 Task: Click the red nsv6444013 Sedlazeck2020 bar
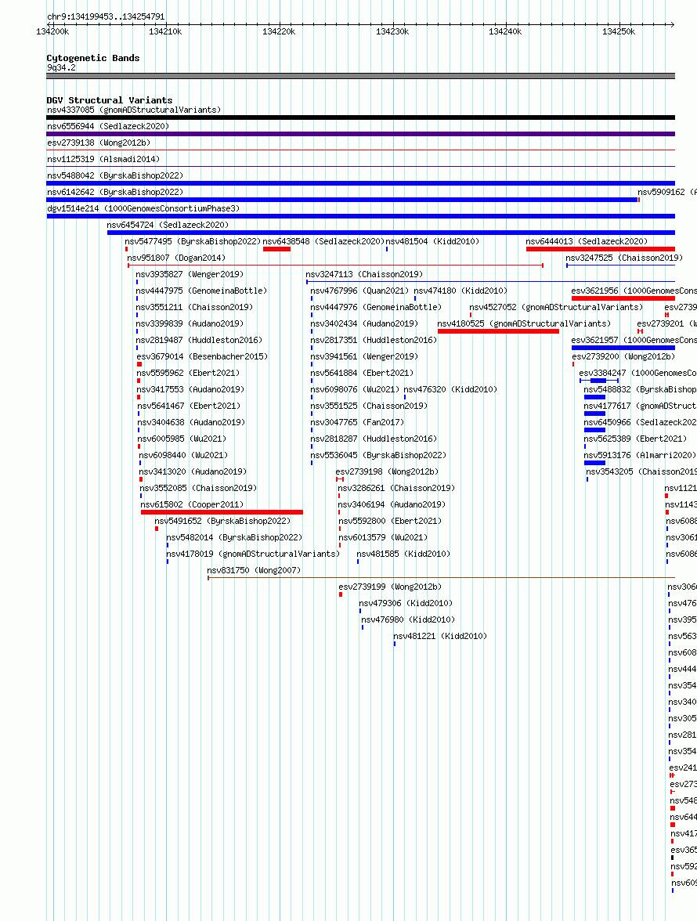coord(601,249)
